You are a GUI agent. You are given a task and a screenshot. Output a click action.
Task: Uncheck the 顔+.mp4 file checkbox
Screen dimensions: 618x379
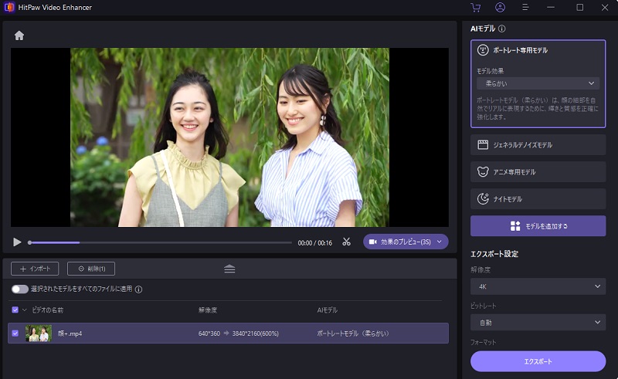(15, 333)
